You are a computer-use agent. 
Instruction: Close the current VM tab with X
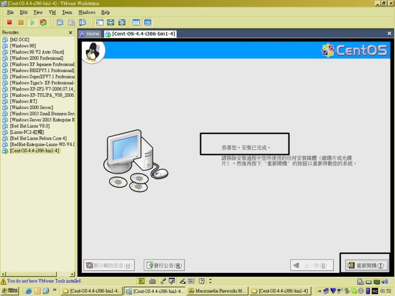point(389,33)
